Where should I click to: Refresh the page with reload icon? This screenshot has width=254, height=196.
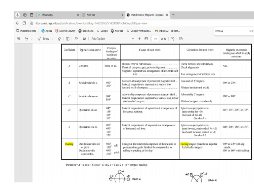[24, 23]
